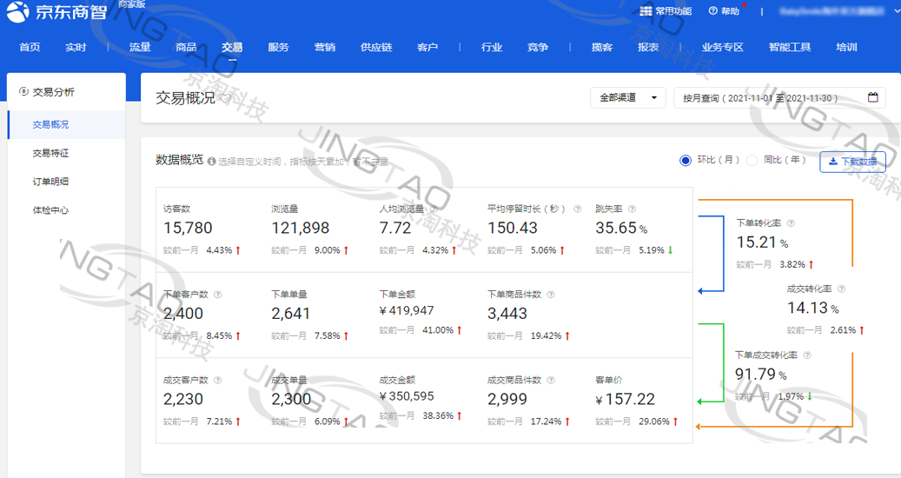Open the 竞争 navigation tab
The image size is (901, 478).
(x=538, y=47)
